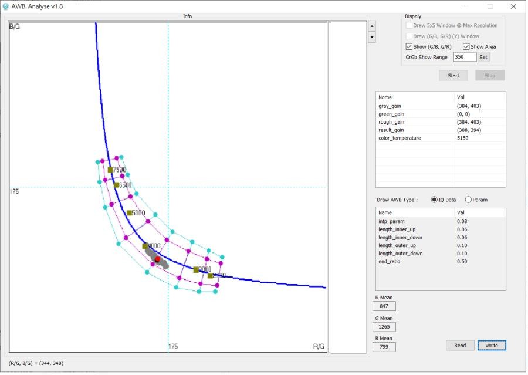This screenshot has width=528, height=375.
Task: Uncheck the Show Area checkbox
Action: (x=466, y=46)
